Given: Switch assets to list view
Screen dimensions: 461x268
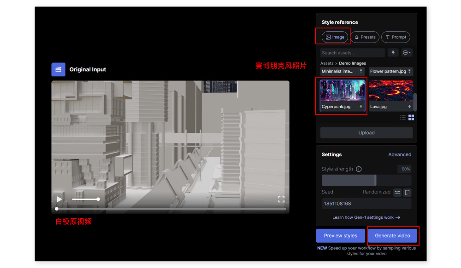Looking at the screenshot, I should pyautogui.click(x=403, y=118).
